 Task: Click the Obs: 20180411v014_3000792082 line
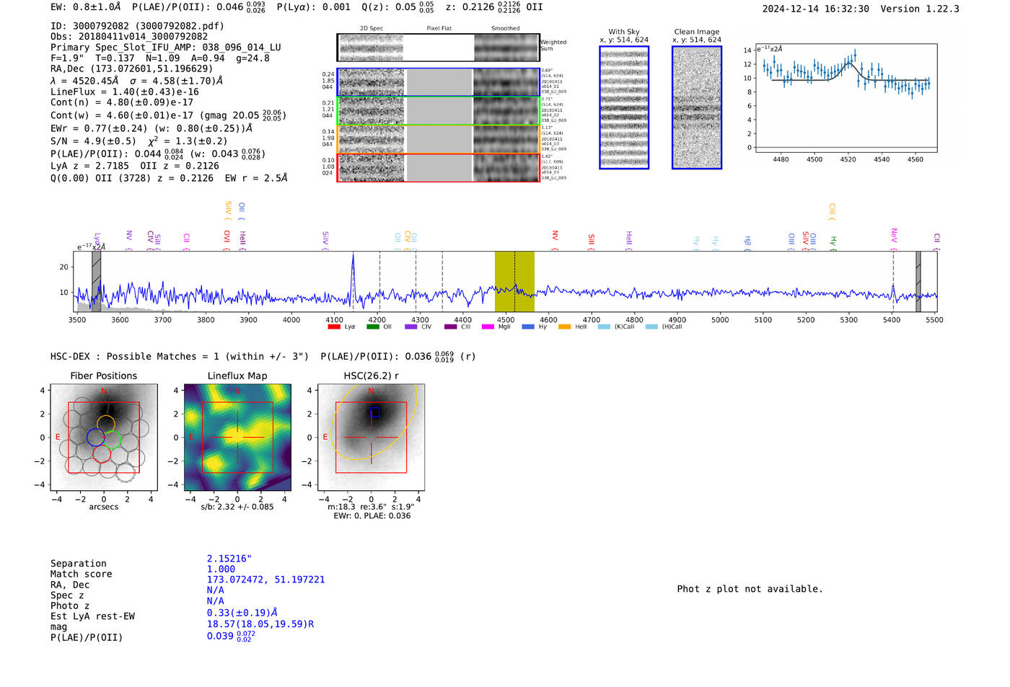pos(129,37)
